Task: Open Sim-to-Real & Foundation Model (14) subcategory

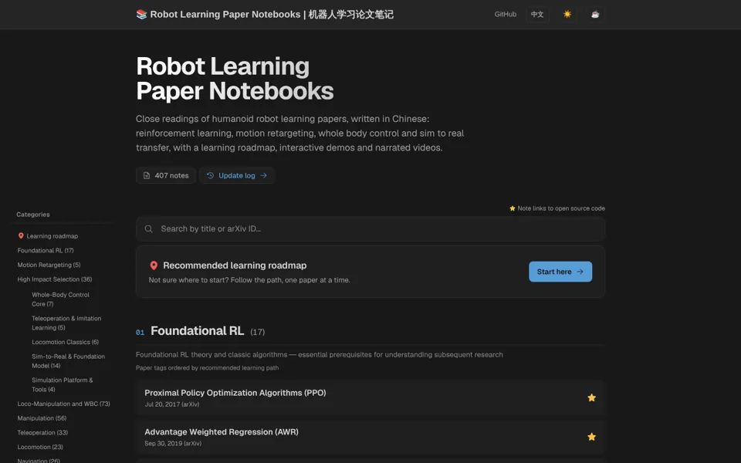Action: 68,361
